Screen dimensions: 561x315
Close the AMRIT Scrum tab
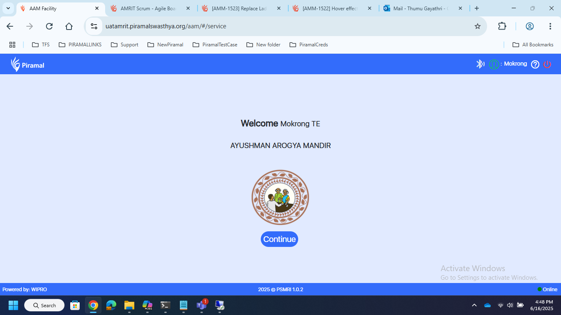(x=188, y=8)
